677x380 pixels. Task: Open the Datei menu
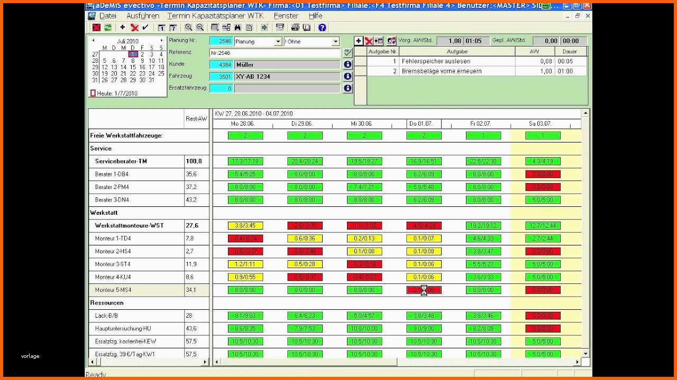tap(108, 16)
